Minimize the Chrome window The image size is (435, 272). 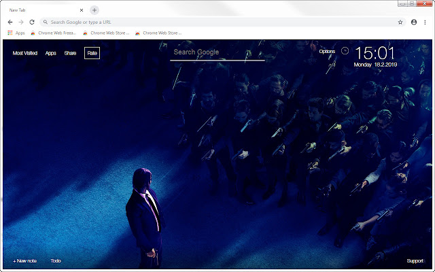click(402, 3)
